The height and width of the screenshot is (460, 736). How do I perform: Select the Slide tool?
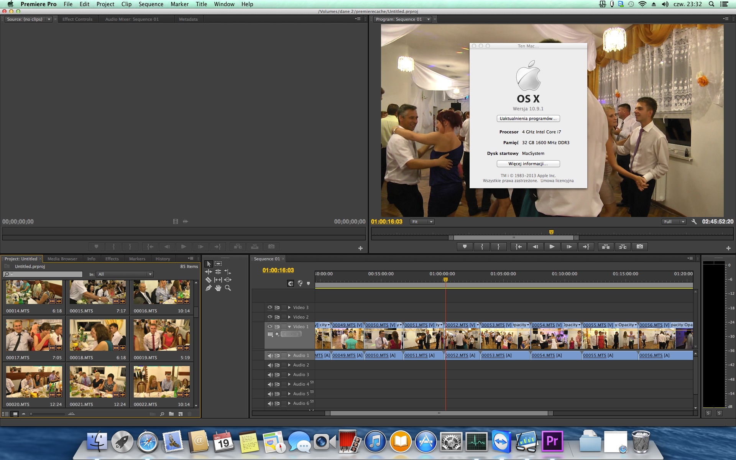click(x=228, y=280)
